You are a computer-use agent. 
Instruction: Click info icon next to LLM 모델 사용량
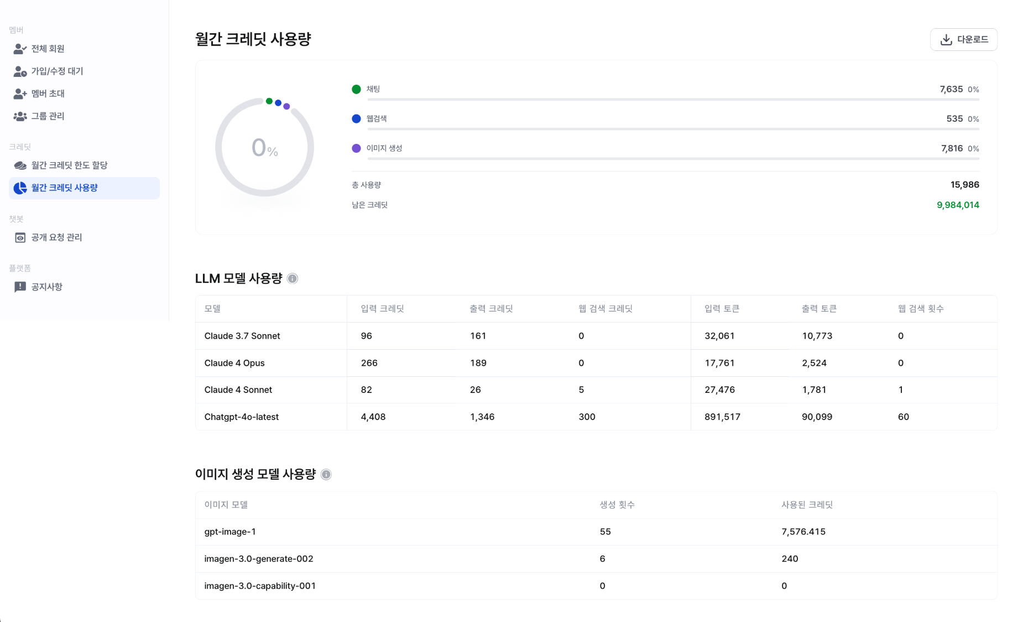click(x=293, y=279)
